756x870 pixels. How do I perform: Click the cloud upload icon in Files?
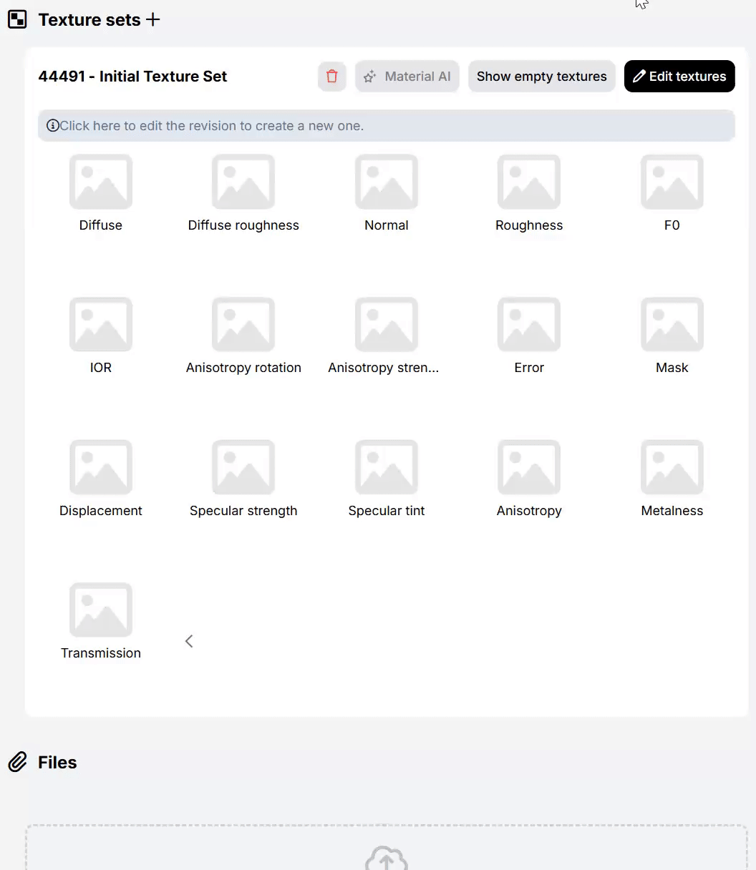[386, 859]
